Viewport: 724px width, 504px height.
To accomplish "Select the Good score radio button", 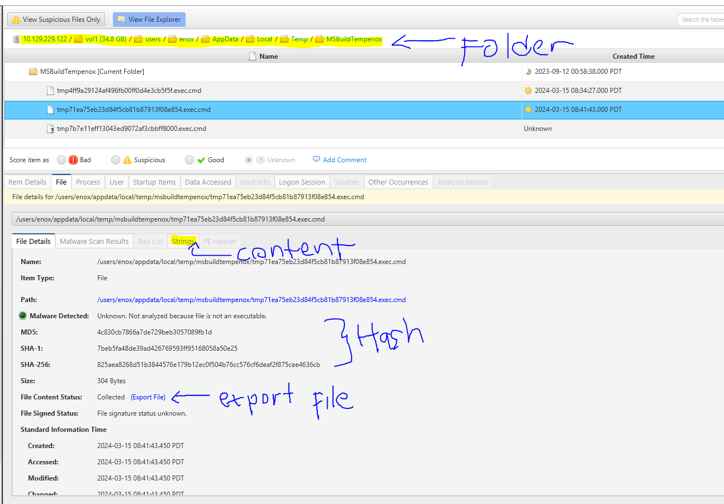I will tap(190, 160).
